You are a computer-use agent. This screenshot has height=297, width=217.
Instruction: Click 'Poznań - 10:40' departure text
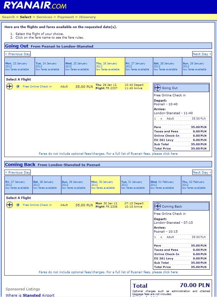pos(166,104)
